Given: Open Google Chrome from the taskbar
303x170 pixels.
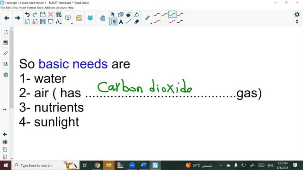Looking at the screenshot, I should (97, 165).
